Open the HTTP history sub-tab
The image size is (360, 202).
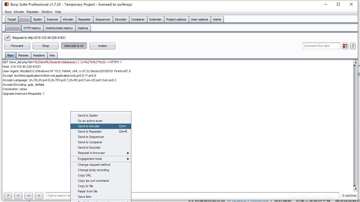(x=32, y=28)
